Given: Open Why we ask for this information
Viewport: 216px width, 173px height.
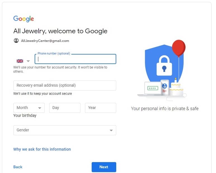Looking at the screenshot, I should pyautogui.click(x=42, y=149).
